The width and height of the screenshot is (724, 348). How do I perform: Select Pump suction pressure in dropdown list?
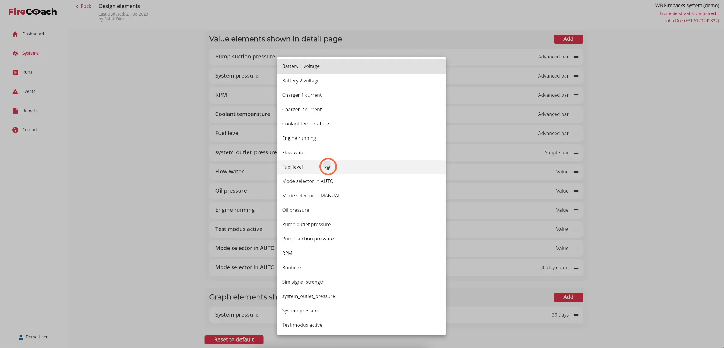tap(361, 239)
